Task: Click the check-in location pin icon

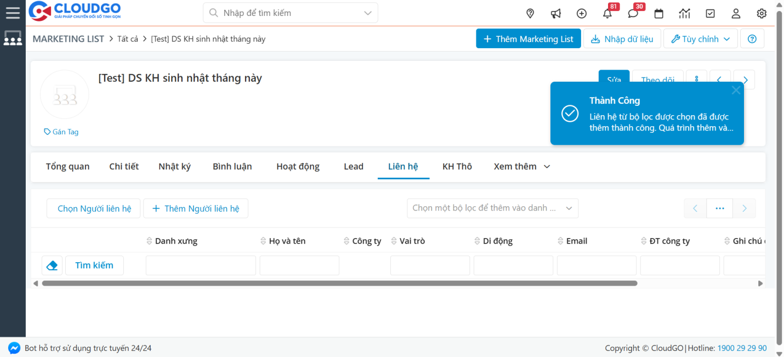Action: tap(530, 13)
